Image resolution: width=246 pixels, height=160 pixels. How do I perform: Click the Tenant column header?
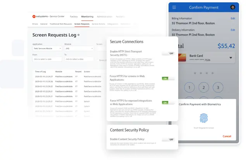pos(78,72)
